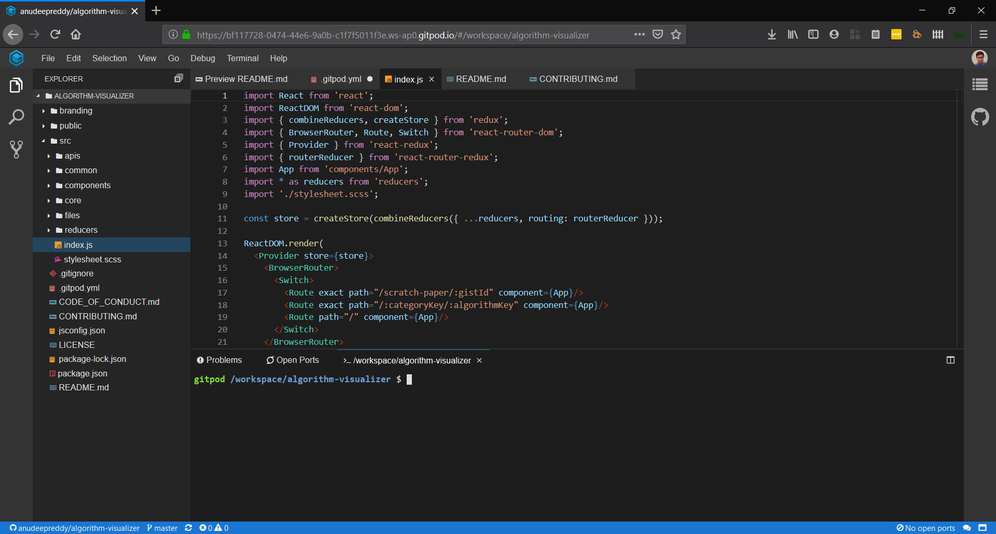This screenshot has height=534, width=996.
Task: Open the Debug menu
Action: pyautogui.click(x=203, y=58)
